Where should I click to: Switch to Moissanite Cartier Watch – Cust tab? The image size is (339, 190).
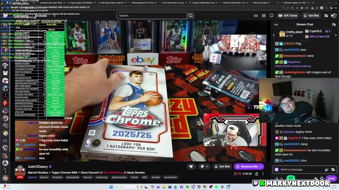click(234, 3)
